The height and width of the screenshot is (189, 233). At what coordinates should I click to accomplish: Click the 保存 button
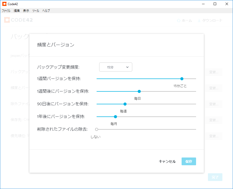(x=189, y=161)
